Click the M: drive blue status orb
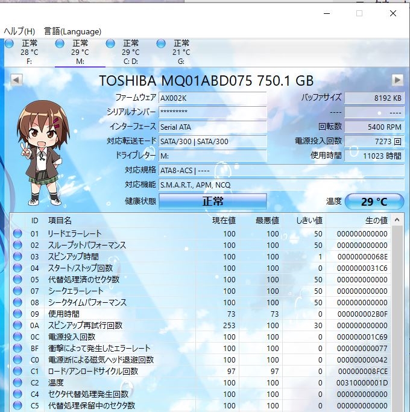This screenshot has width=410, height=412. pyautogui.click(x=60, y=43)
